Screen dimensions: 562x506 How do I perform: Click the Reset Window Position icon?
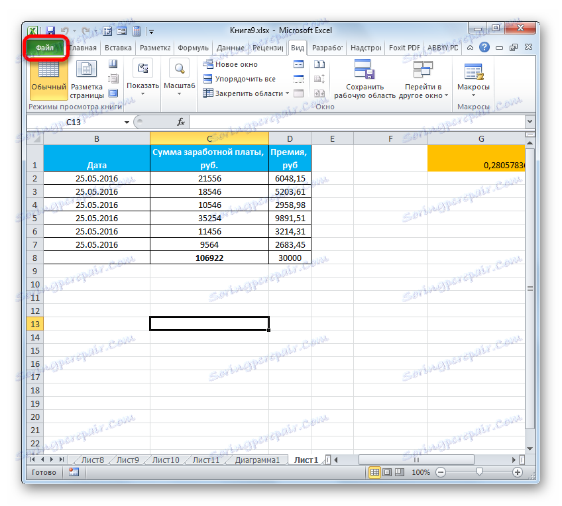(x=319, y=93)
